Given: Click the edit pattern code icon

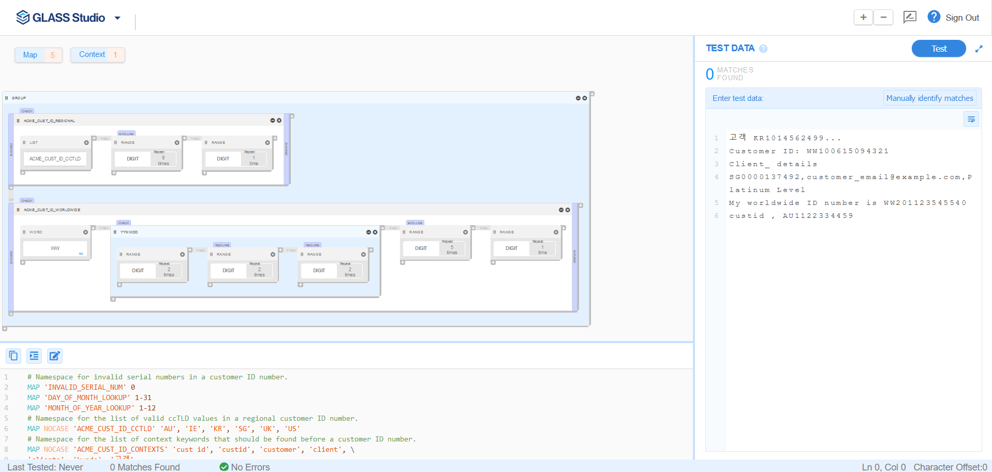Looking at the screenshot, I should 55,356.
